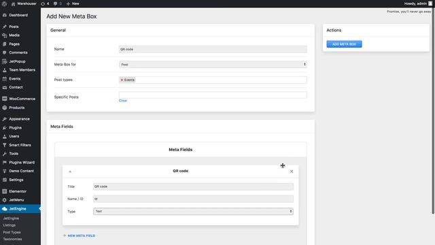Open the Taxonomies submenu item
This screenshot has width=435, height=245.
(12, 239)
